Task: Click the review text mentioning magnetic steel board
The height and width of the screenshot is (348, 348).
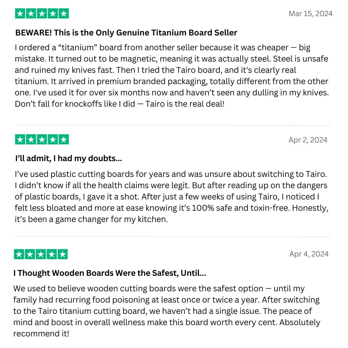Action: click(x=172, y=76)
